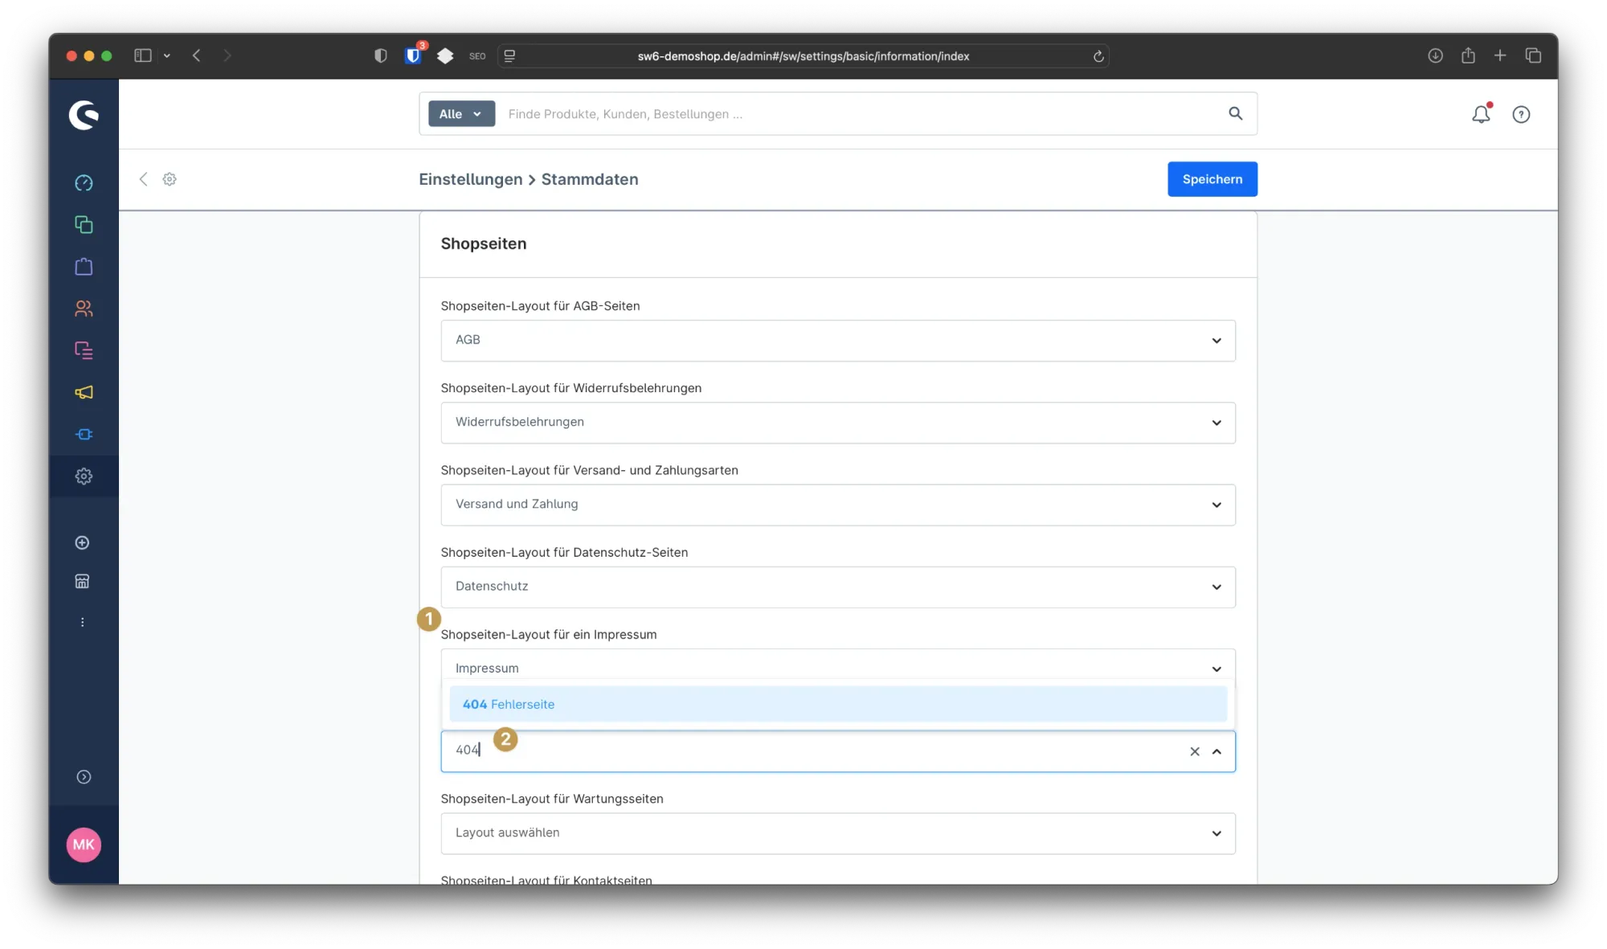Click the Speichern button
1607x949 pixels.
[x=1212, y=179]
